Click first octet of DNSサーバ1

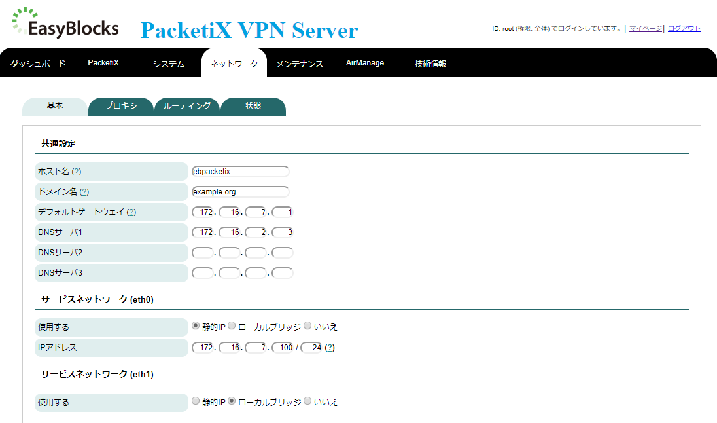[x=203, y=232]
